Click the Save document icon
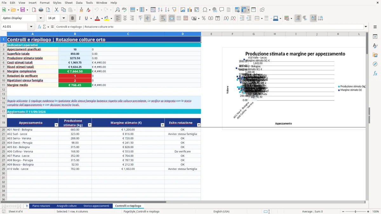 pyautogui.click(x=23, y=10)
